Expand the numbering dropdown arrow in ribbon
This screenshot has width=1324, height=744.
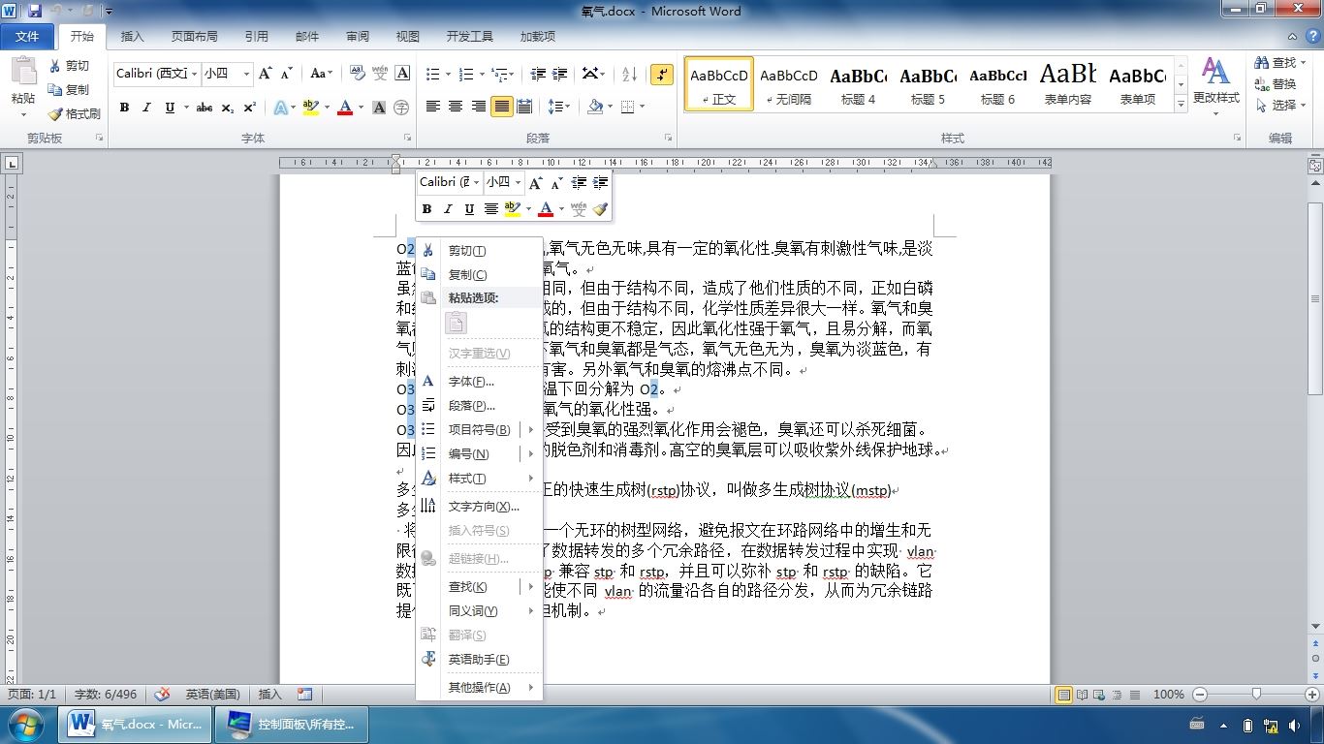tap(481, 74)
